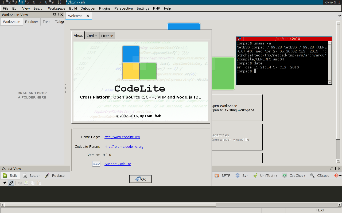Switch to the UnitTest++ output tab
Viewport: 342px width, 213px height.
tap(265, 175)
